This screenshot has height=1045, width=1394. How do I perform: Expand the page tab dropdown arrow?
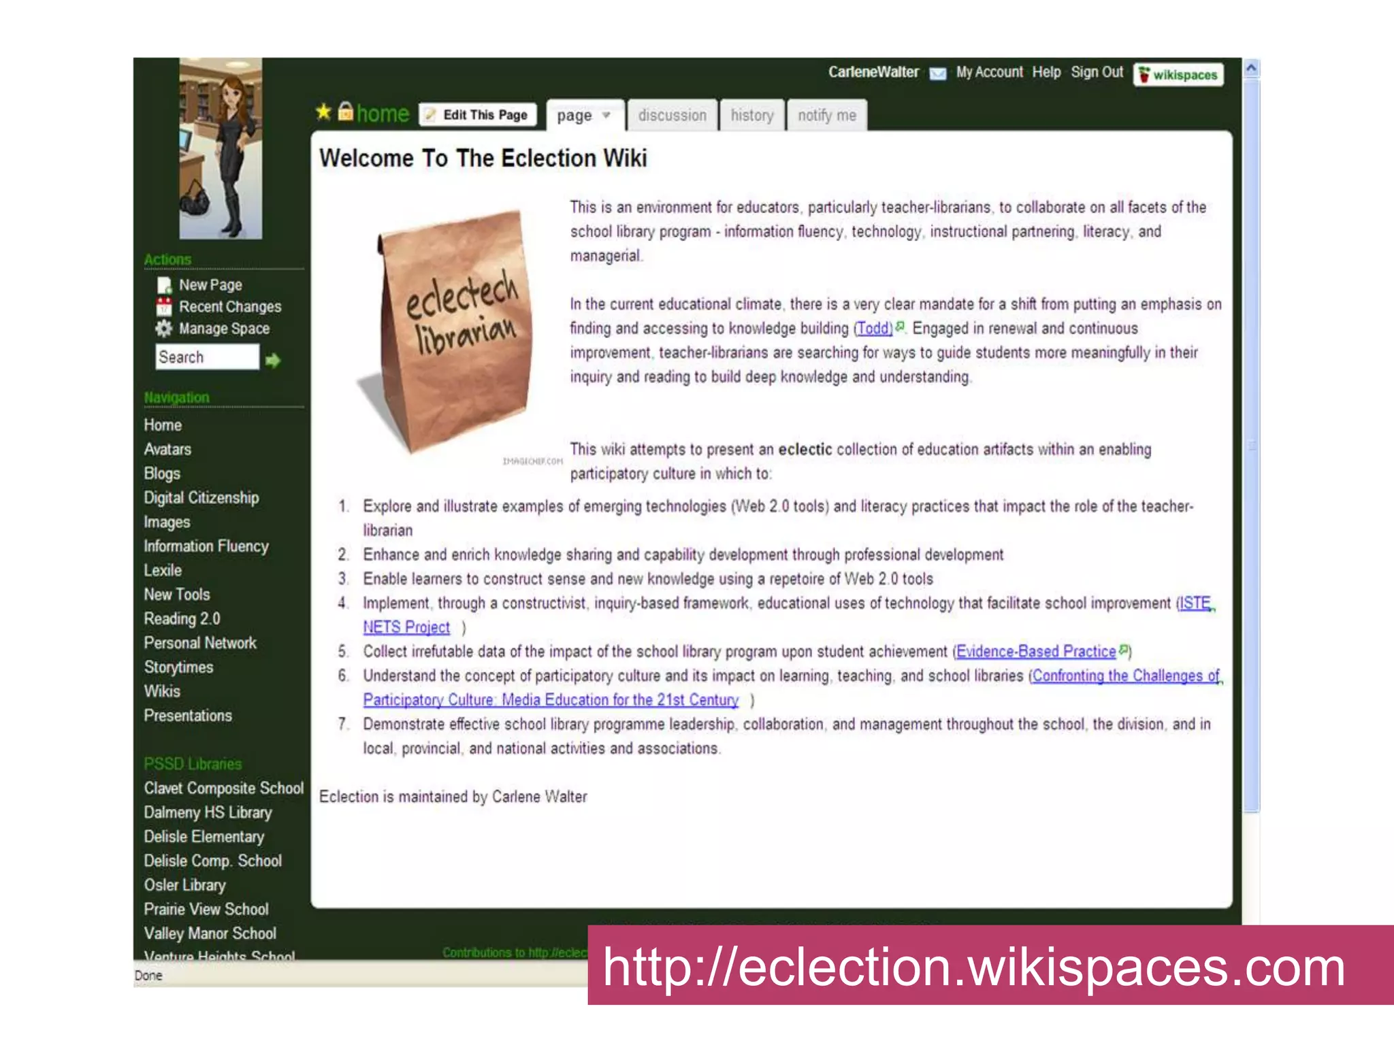pyautogui.click(x=606, y=115)
